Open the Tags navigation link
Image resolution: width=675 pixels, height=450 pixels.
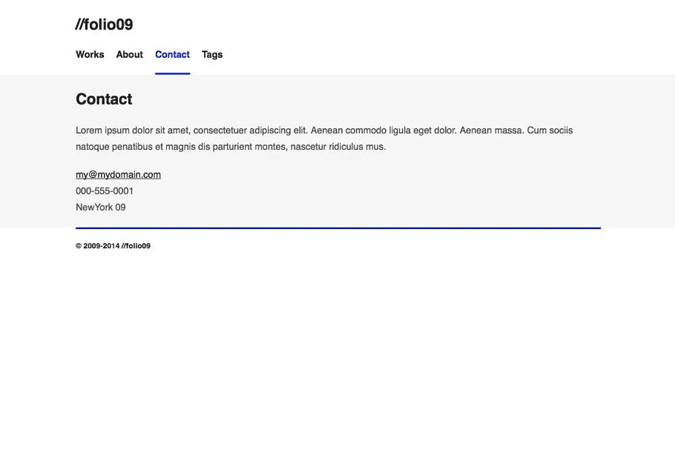[x=212, y=55]
